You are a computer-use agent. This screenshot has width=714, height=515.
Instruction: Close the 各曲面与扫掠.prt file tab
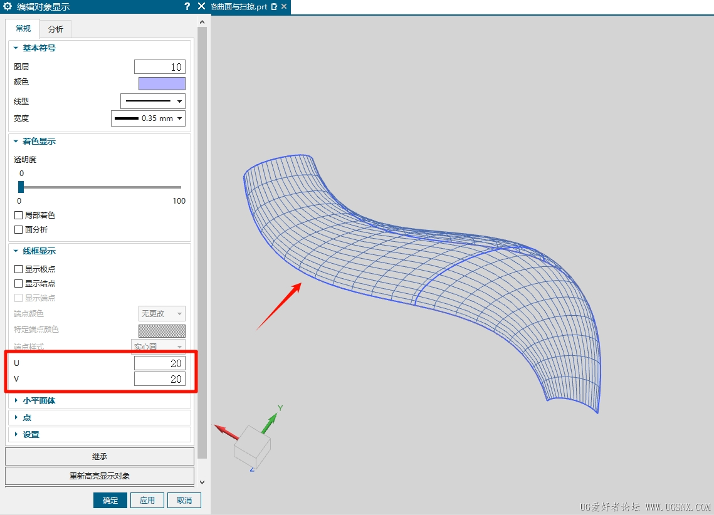coord(284,7)
